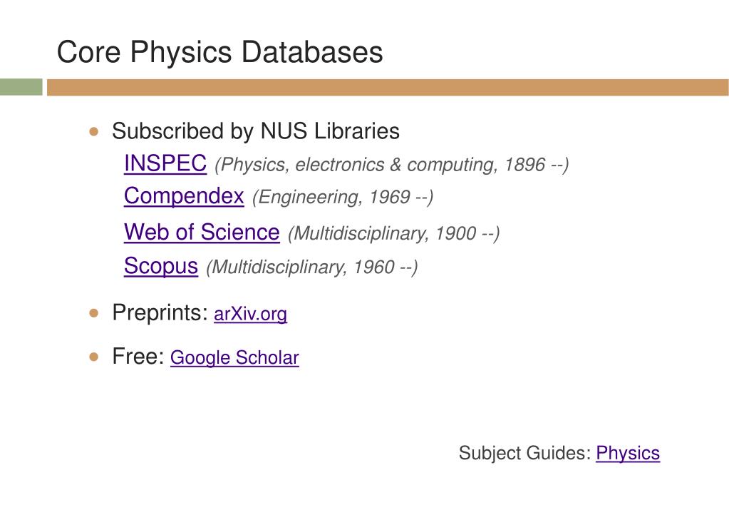
Task: Click the INSPEC description mentioning 1896
Action: pos(391,165)
